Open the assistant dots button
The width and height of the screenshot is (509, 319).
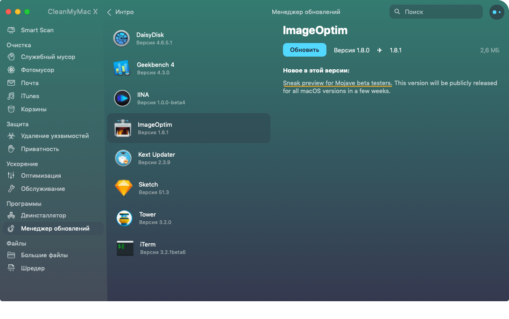[496, 12]
